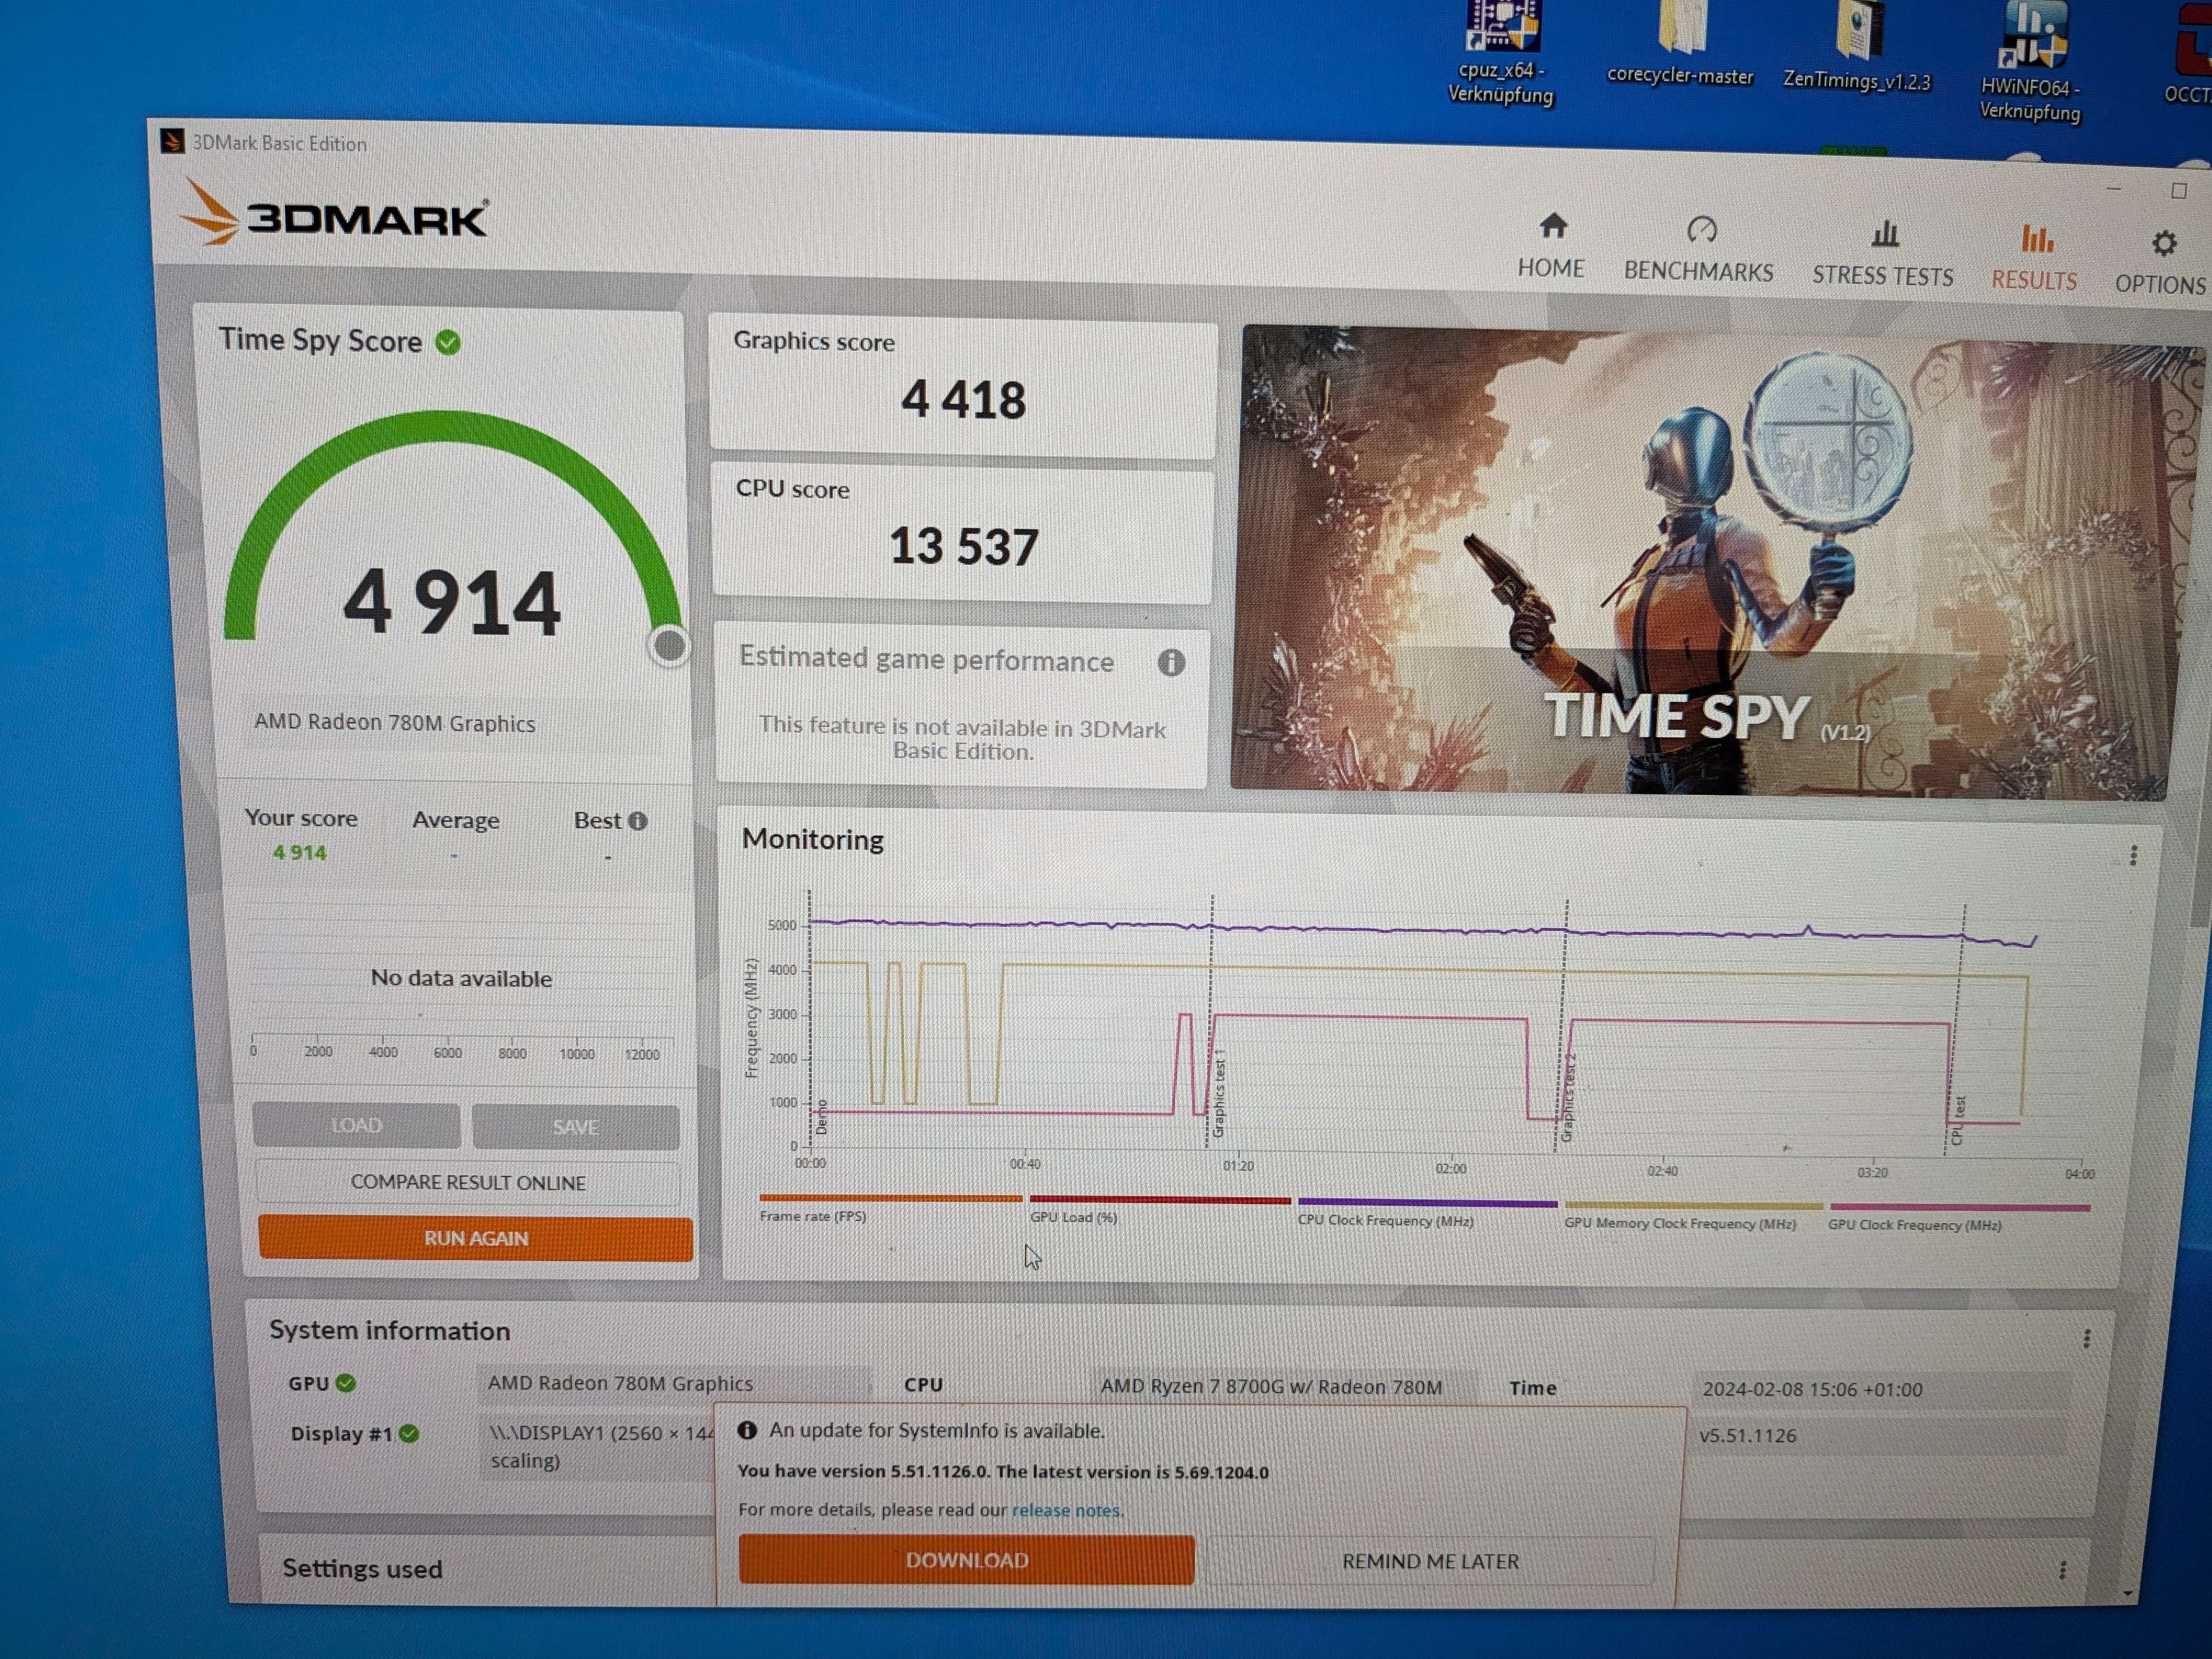The width and height of the screenshot is (2212, 1659).
Task: Click the SAVE button
Action: click(x=575, y=1127)
